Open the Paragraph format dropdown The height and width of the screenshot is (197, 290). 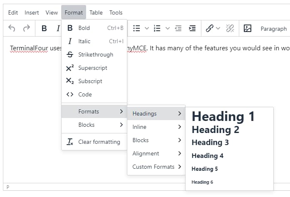click(x=273, y=29)
